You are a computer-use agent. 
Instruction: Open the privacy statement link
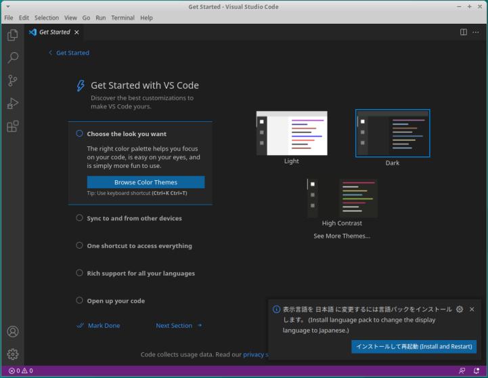(x=256, y=355)
